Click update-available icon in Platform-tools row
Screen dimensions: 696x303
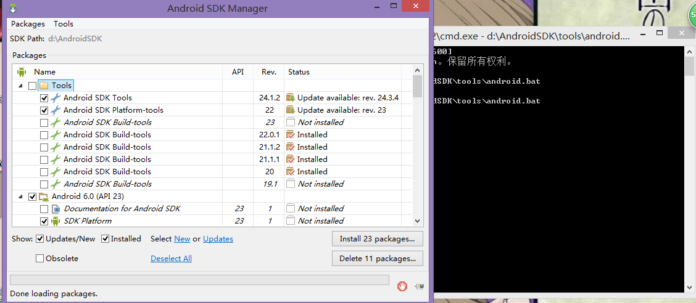(x=291, y=110)
